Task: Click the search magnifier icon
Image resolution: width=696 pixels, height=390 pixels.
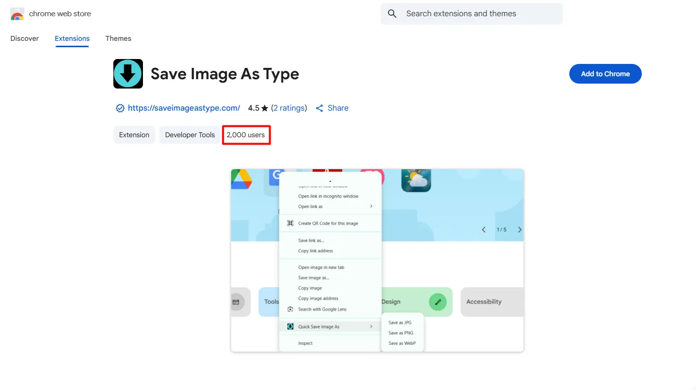Action: point(392,14)
